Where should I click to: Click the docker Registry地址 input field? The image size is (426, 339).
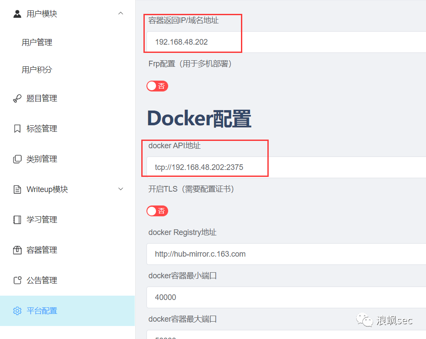(286, 254)
